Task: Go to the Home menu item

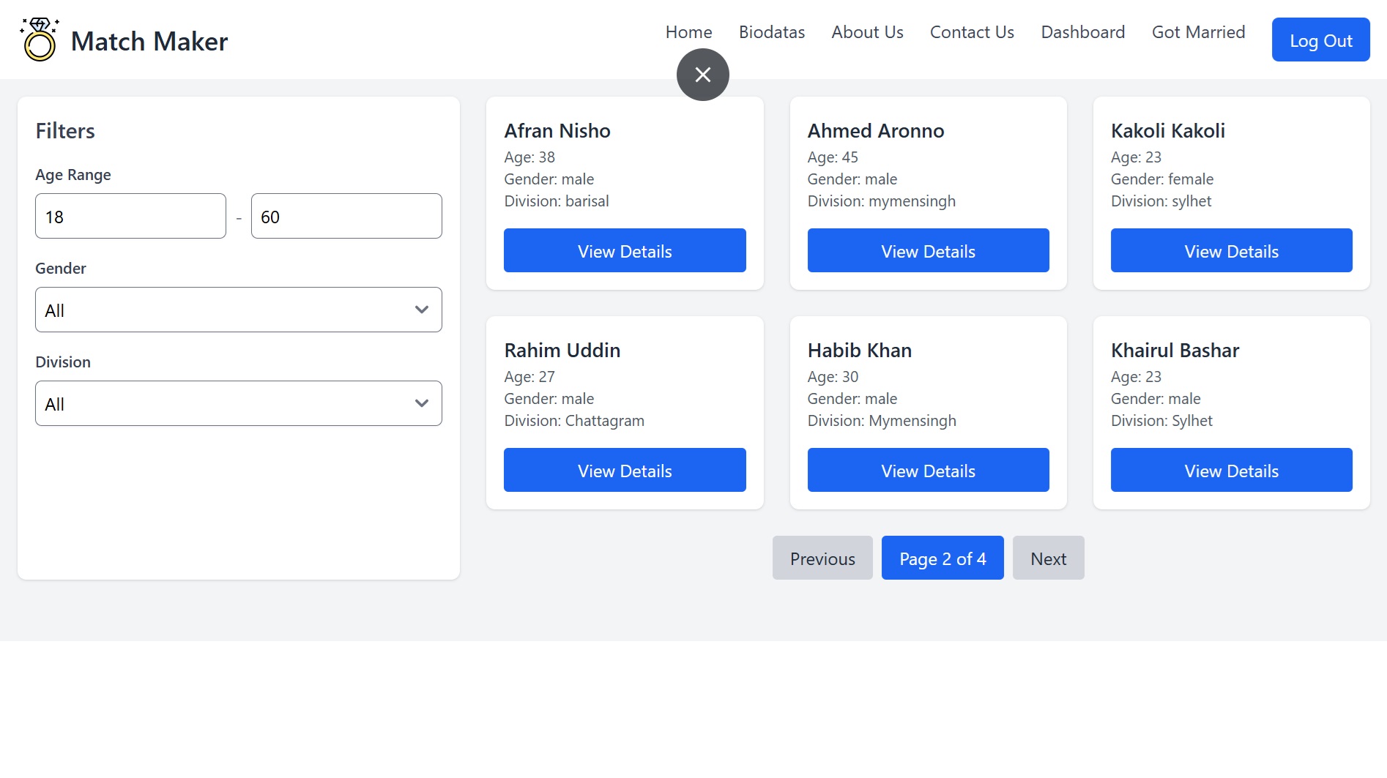Action: [x=688, y=32]
